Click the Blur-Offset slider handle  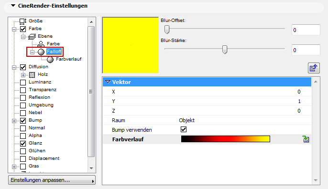tap(167, 30)
